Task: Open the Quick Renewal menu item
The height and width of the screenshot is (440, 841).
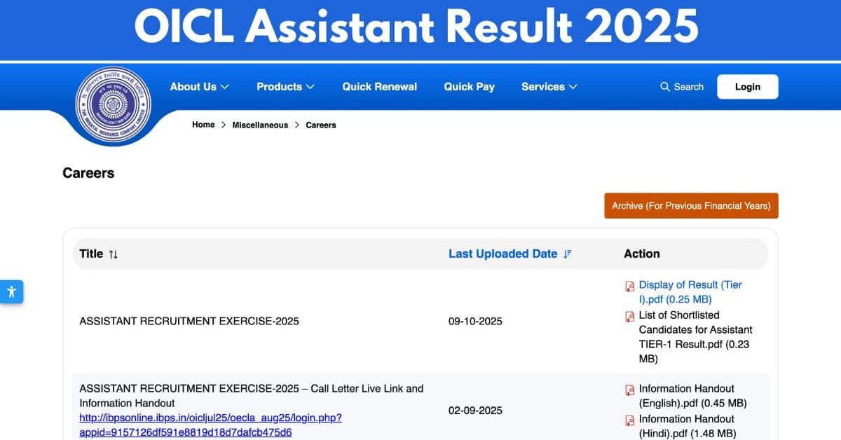Action: point(379,87)
